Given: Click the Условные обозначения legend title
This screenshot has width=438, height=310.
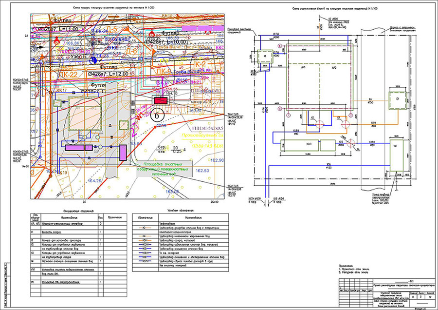Looking at the screenshot, I should point(181,211).
